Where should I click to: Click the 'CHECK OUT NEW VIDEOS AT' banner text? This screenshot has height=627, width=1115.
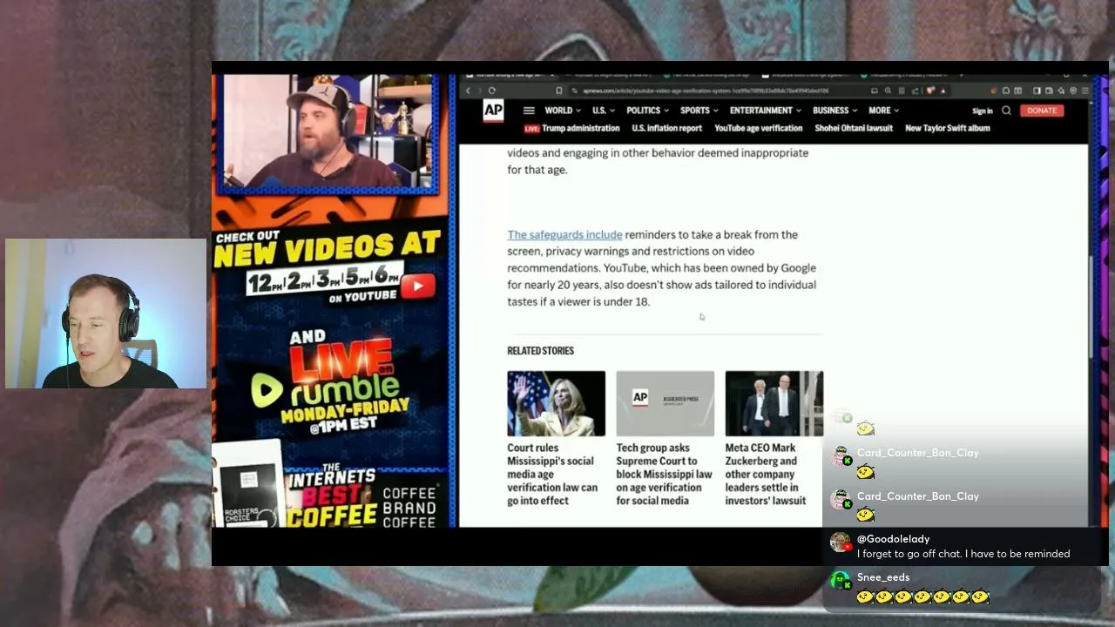tap(327, 246)
